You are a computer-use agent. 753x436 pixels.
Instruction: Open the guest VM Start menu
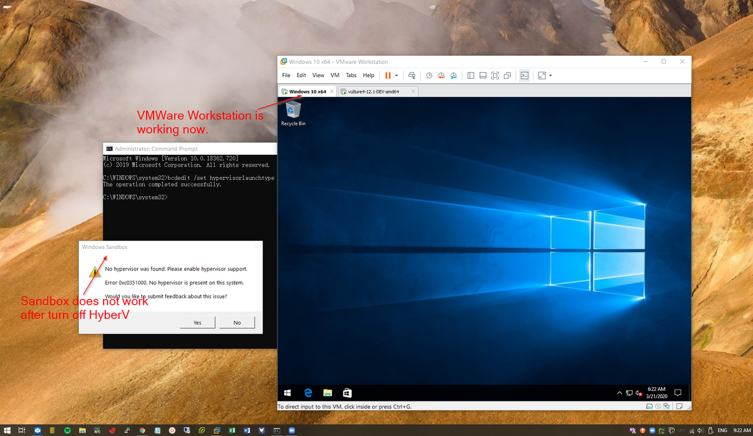288,392
